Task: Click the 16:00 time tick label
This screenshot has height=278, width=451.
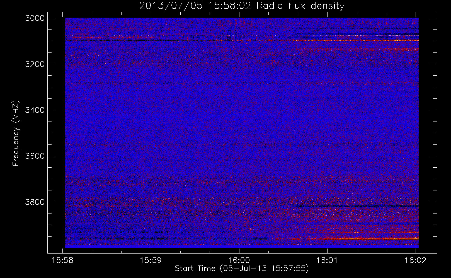Action: pos(239,260)
